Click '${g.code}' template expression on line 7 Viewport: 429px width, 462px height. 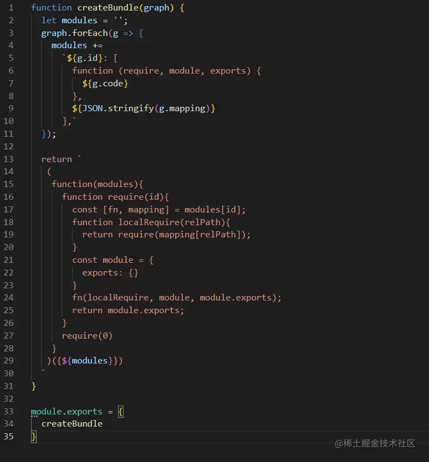click(105, 84)
